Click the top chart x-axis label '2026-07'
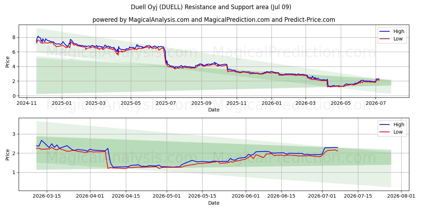The image size is (422, 211). [x=375, y=104]
